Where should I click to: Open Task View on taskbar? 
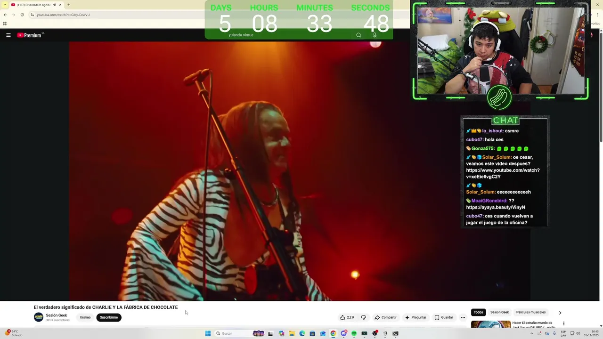271,333
